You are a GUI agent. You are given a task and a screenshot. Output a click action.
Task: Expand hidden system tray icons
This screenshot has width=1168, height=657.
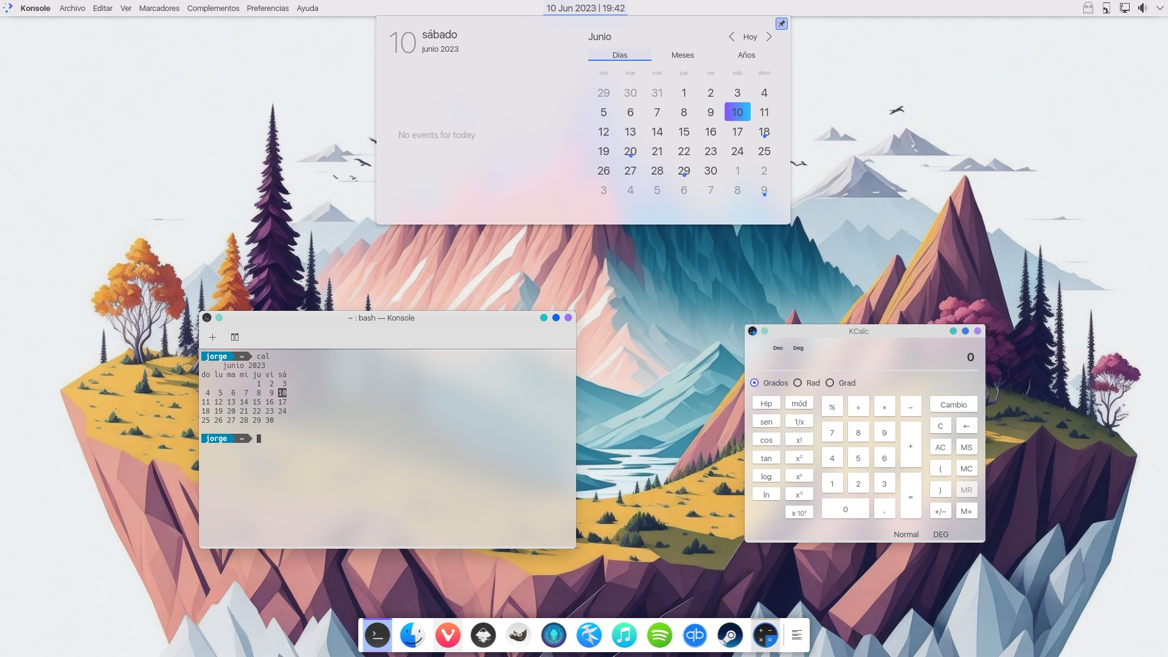click(x=1159, y=8)
